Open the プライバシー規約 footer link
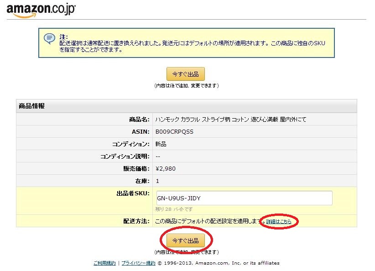The width and height of the screenshot is (375, 271). click(138, 263)
